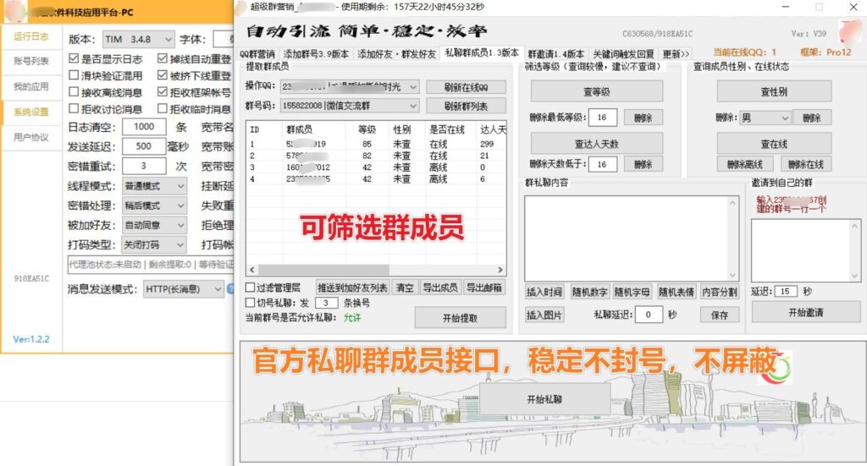Viewport: 867px width, 466px height.
Task: Click the down arrow in 群私聊内容 scrollbar
Action: pos(732,275)
